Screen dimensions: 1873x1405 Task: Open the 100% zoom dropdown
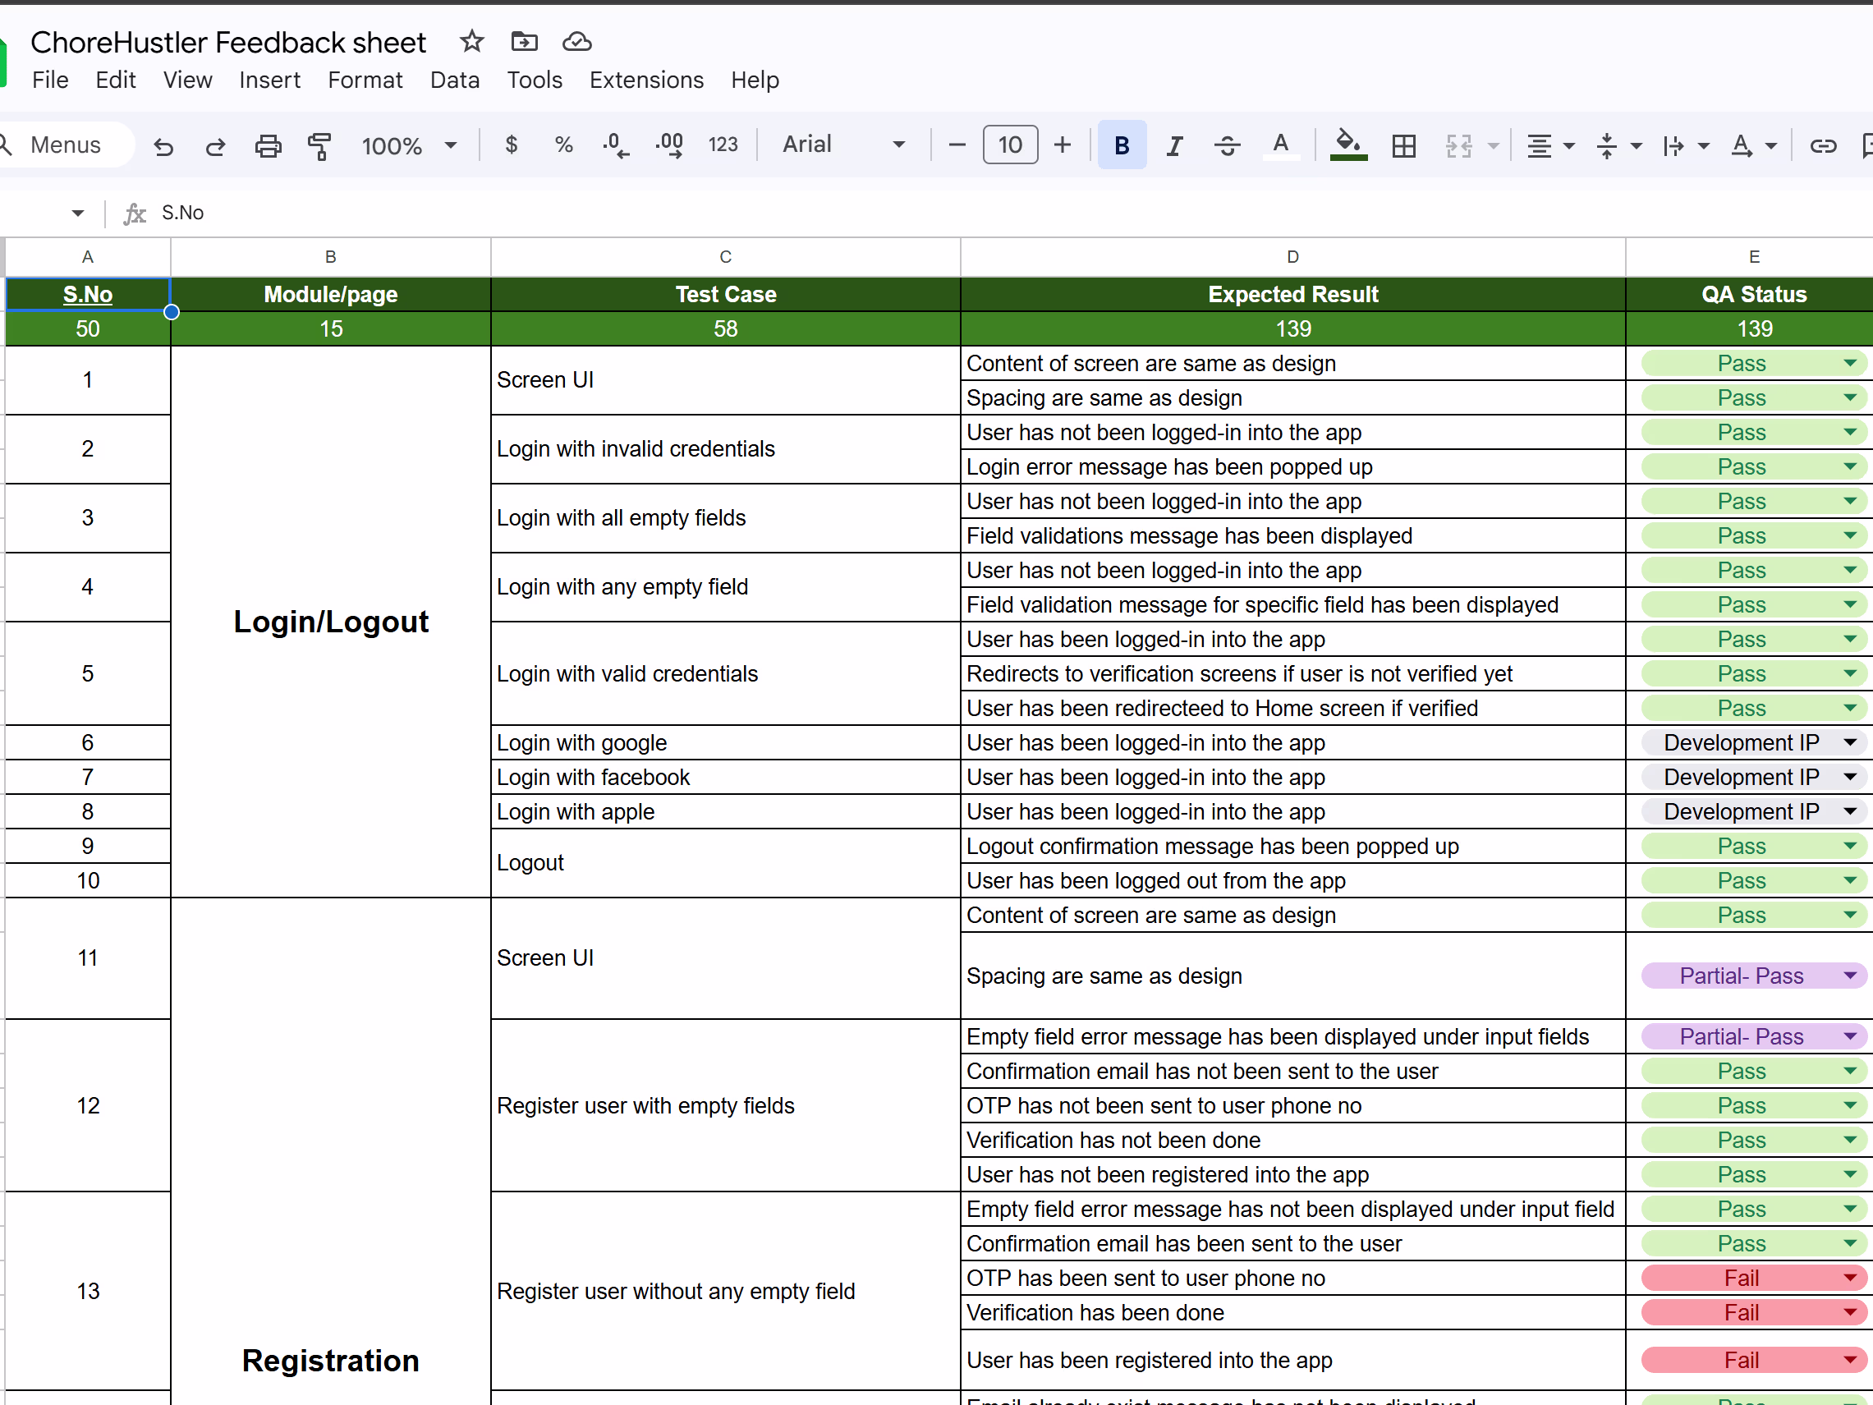click(409, 145)
